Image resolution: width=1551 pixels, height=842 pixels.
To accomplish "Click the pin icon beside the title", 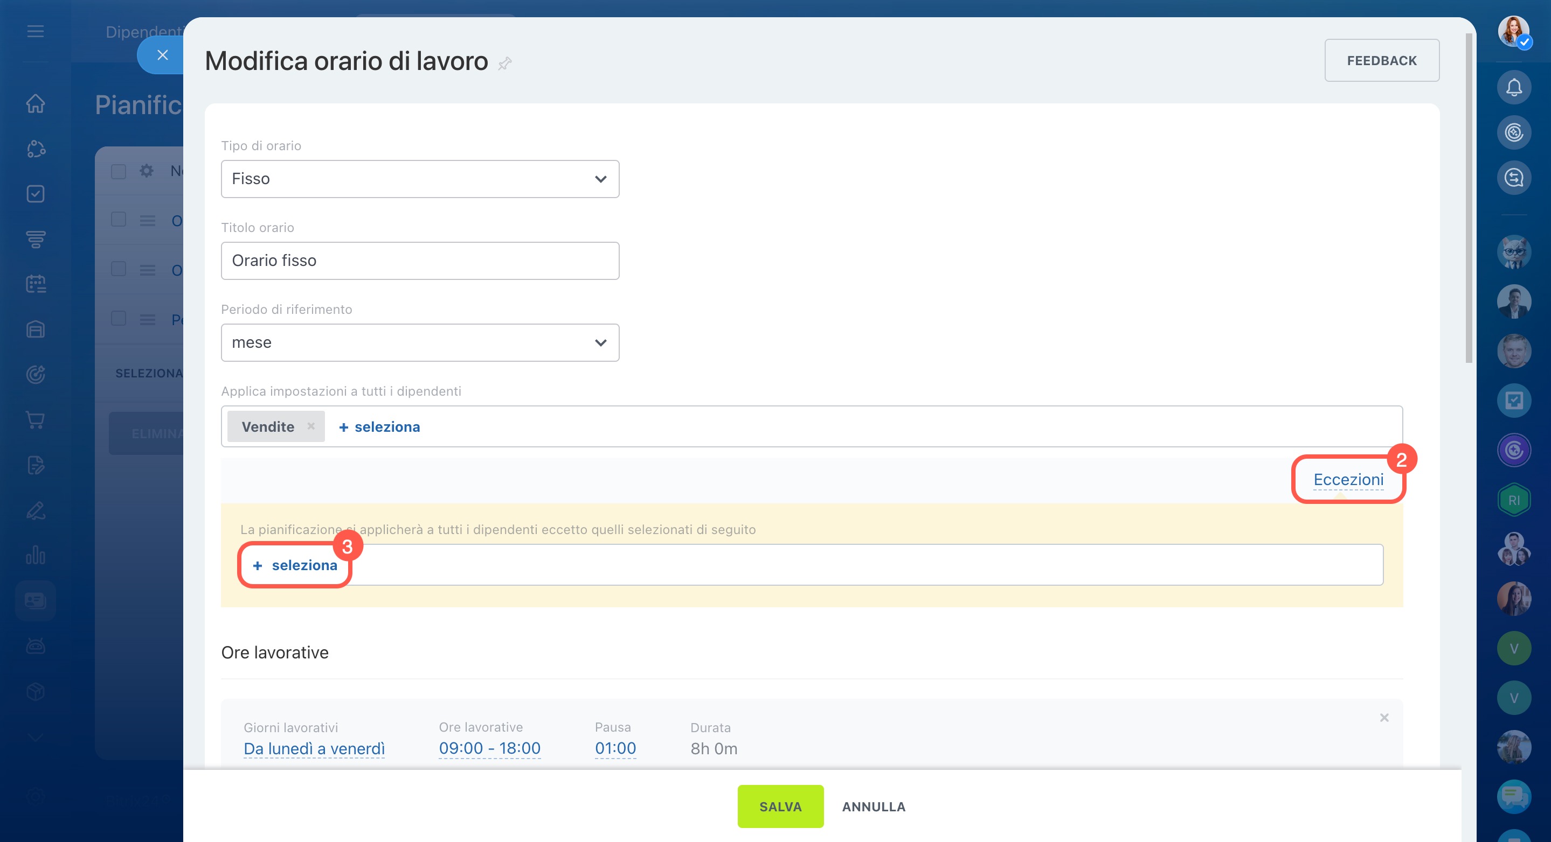I will coord(504,62).
